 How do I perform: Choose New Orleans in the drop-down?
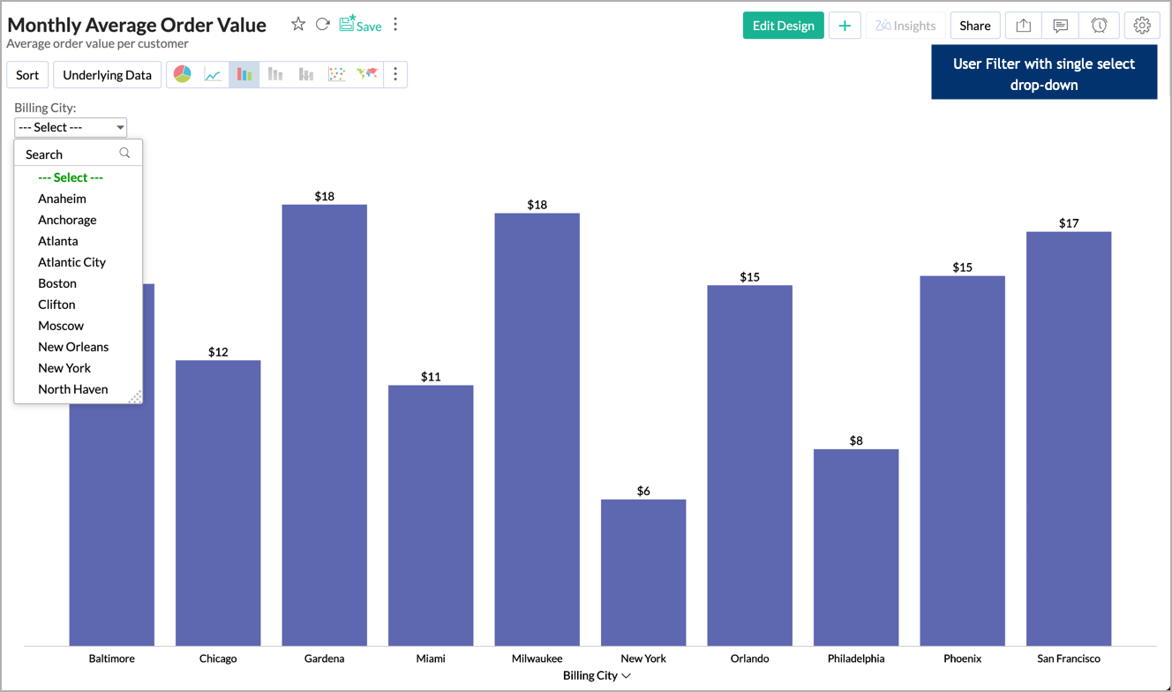(x=73, y=347)
